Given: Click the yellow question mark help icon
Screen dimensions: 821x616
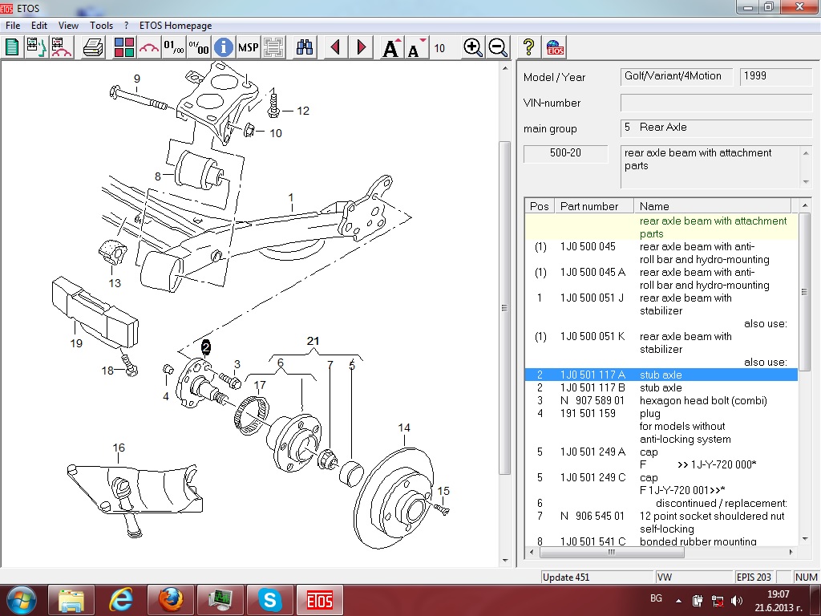Looking at the screenshot, I should coord(528,47).
